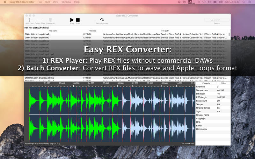Select the Creator name property row

213,115
